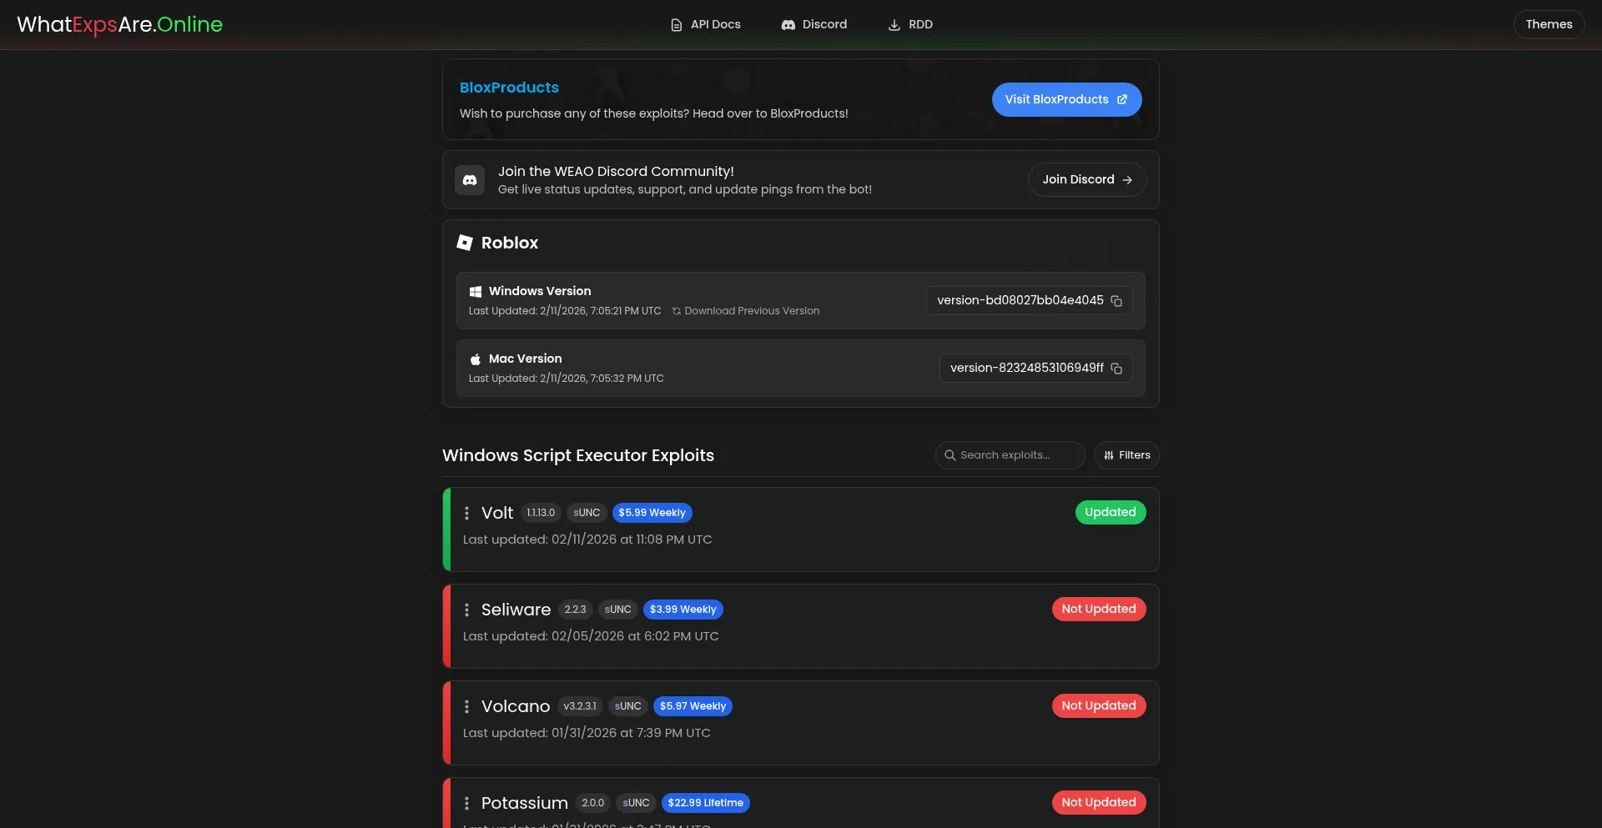Click Volcano's Not Updated status badge
The width and height of the screenshot is (1602, 828).
pos(1099,705)
